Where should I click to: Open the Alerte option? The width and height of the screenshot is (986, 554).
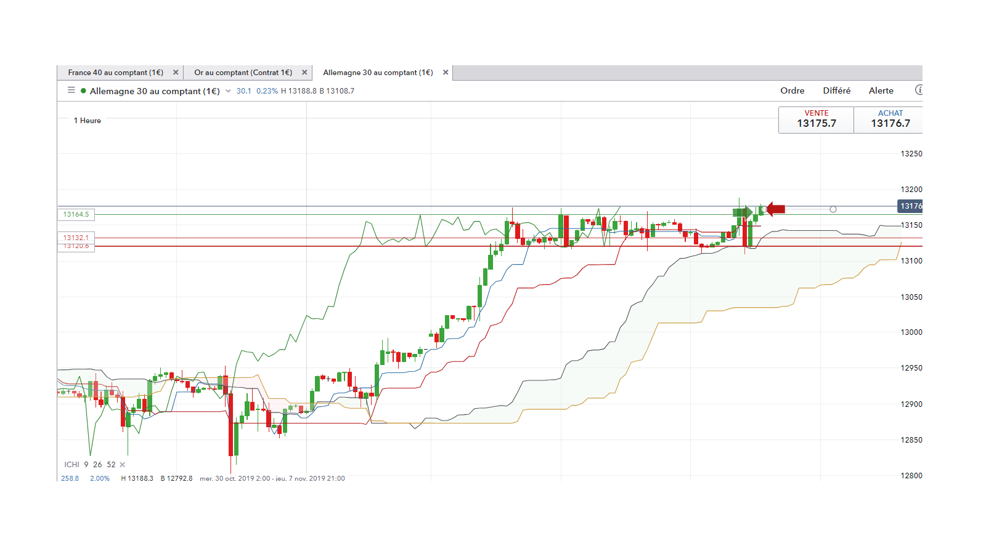click(881, 90)
